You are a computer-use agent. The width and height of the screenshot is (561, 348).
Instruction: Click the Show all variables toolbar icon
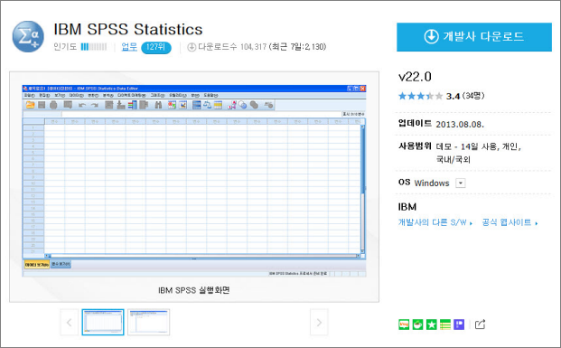tap(254, 105)
